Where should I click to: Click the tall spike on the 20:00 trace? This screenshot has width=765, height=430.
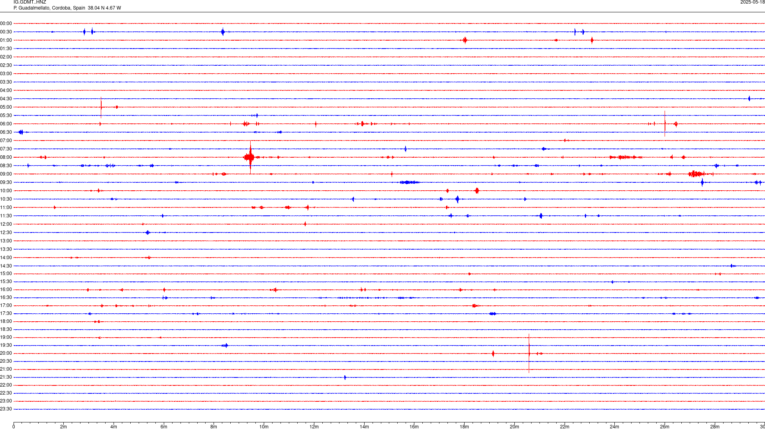click(529, 353)
